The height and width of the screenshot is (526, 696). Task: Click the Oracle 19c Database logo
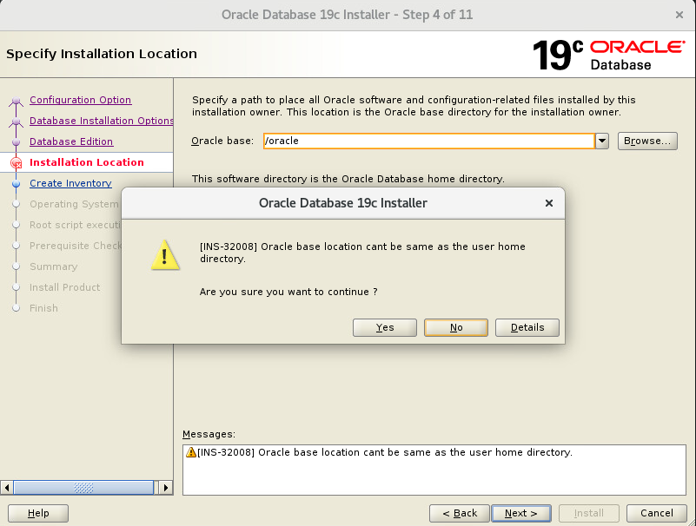609,55
